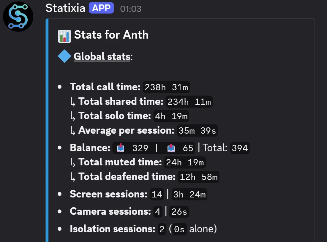Click the bullet point beside Total call time

pos(60,87)
